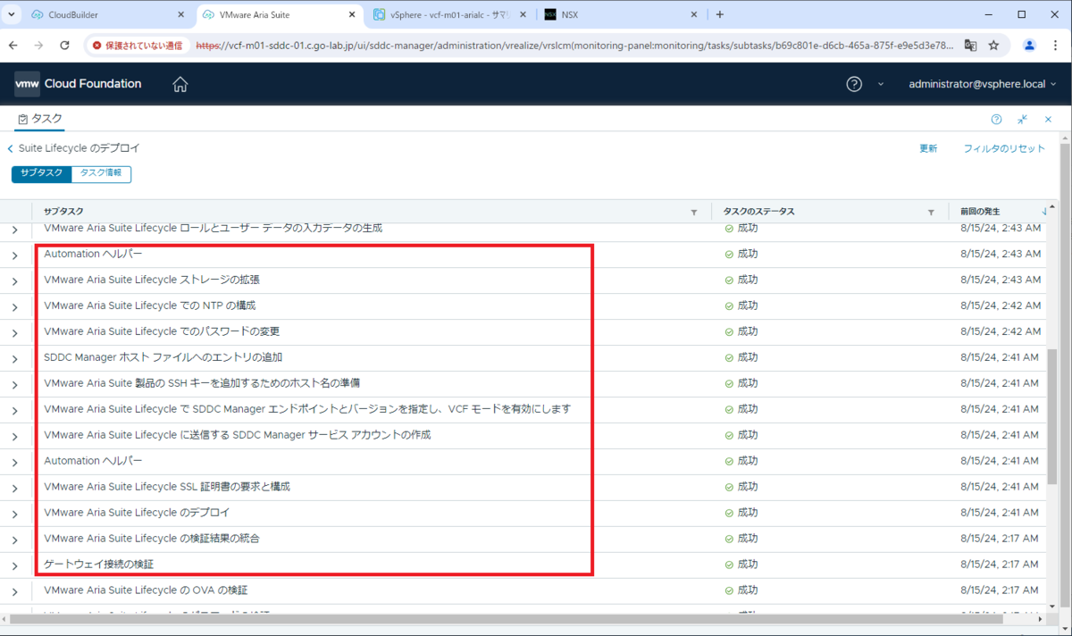Expand the SDDC Manager ホスト ファイル row
This screenshot has width=1072, height=636.
coord(14,358)
